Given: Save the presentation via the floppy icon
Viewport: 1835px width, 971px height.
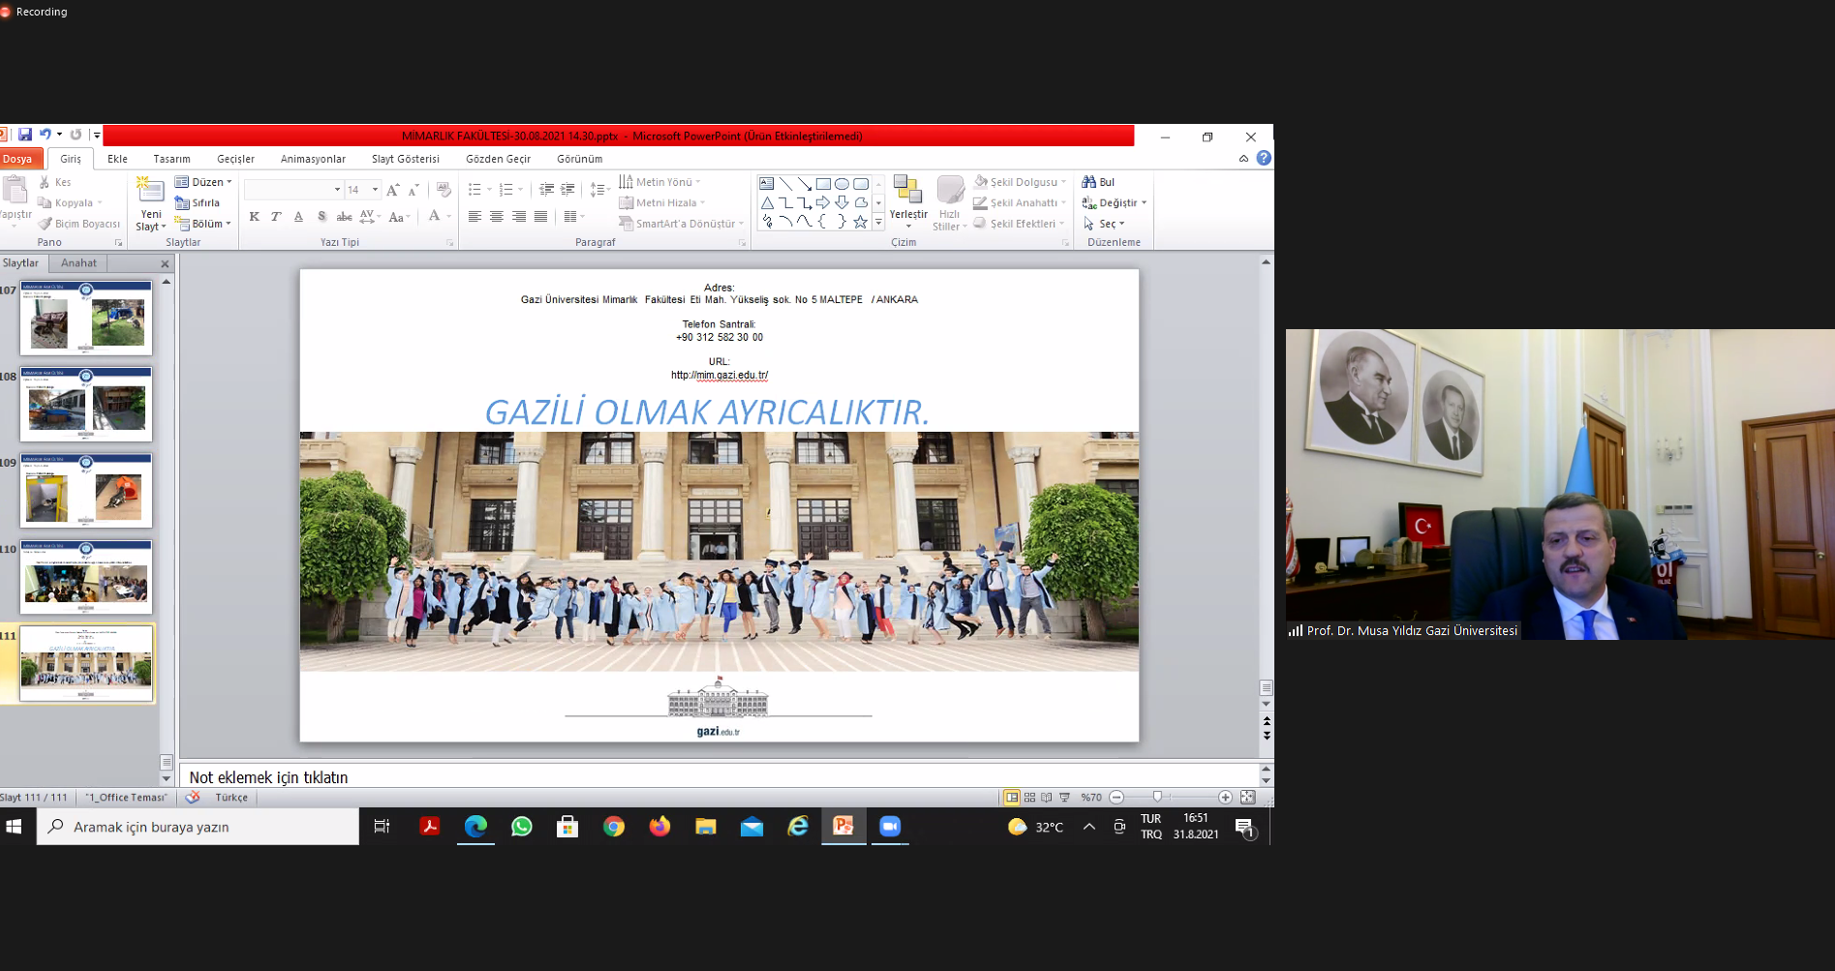Looking at the screenshot, I should coord(25,136).
